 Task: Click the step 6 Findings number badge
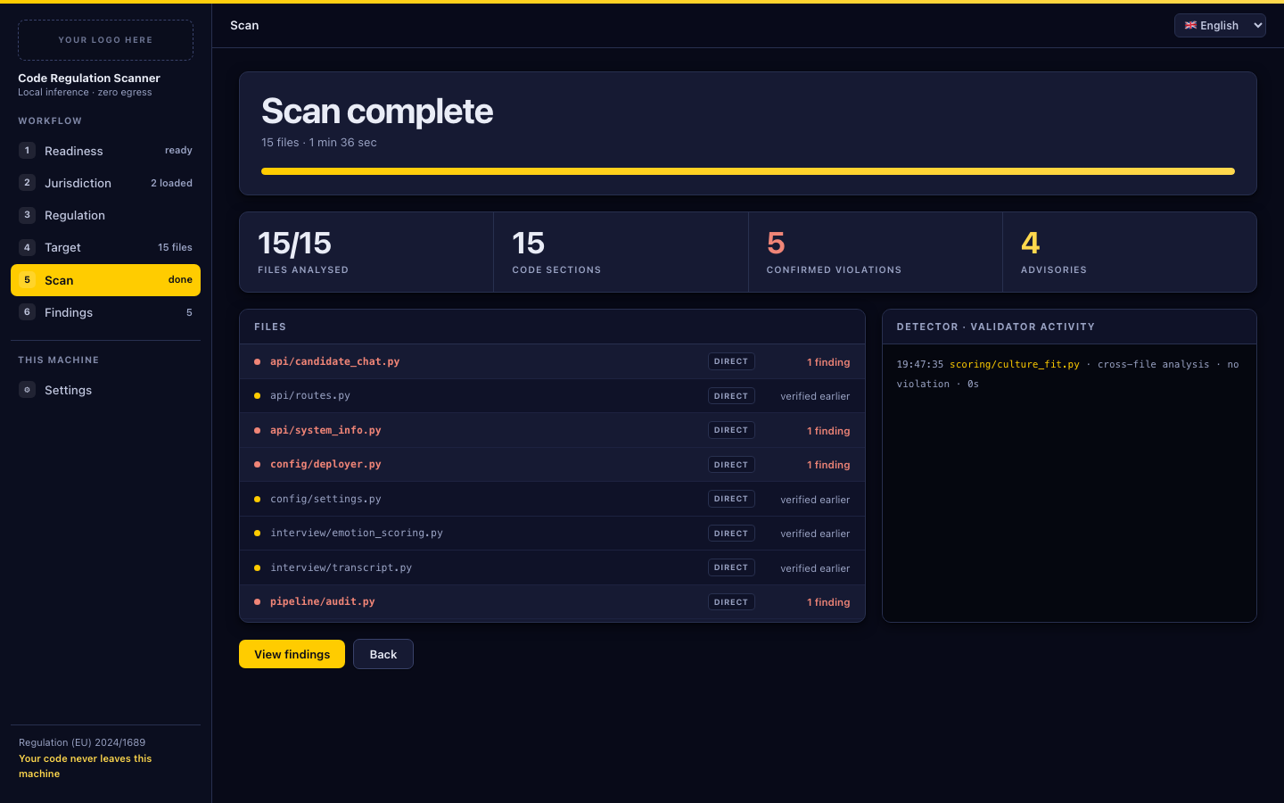click(x=27, y=312)
